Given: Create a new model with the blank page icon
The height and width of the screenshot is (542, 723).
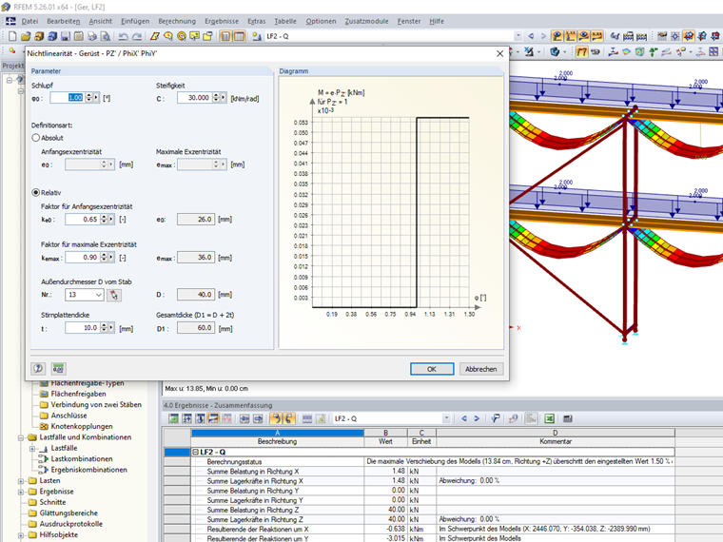Looking at the screenshot, I should pyautogui.click(x=12, y=36).
